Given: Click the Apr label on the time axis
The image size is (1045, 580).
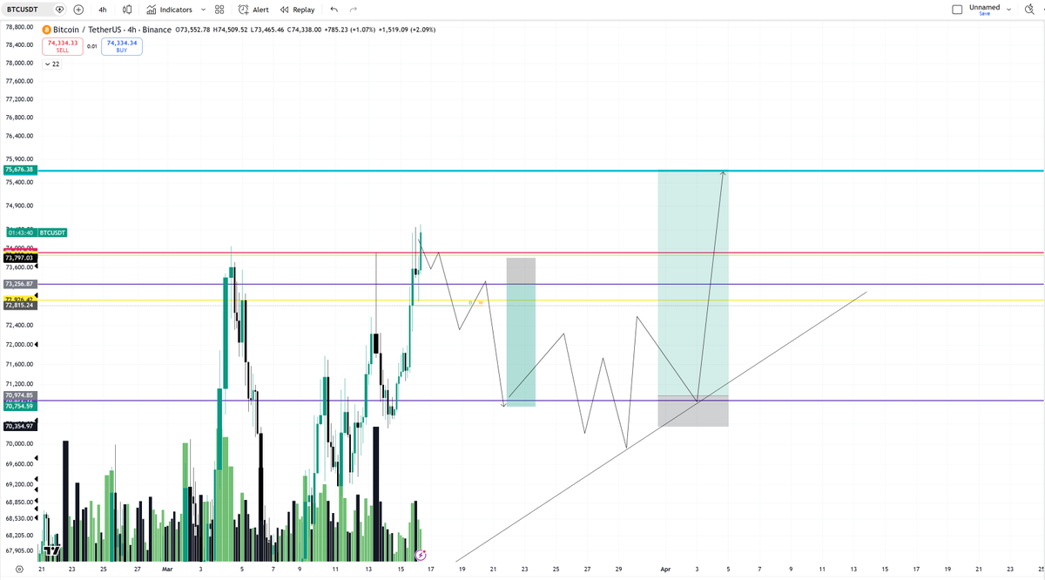Looking at the screenshot, I should [665, 569].
